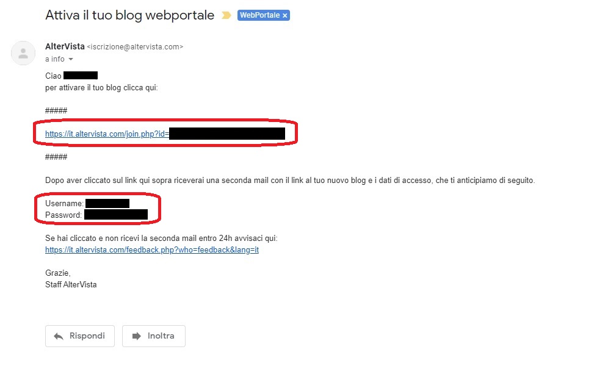Click the forward arrow icon in Inoltra
This screenshot has height=377, width=605.
137,336
